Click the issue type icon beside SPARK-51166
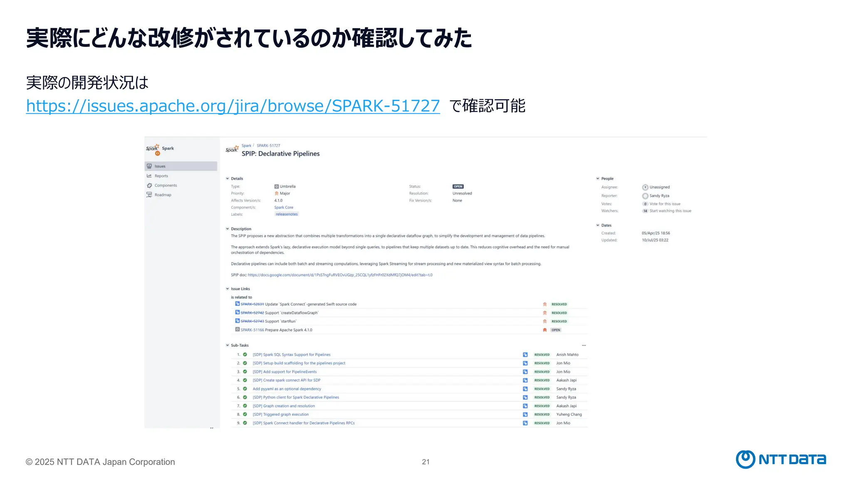This screenshot has height=479, width=852. pos(238,329)
